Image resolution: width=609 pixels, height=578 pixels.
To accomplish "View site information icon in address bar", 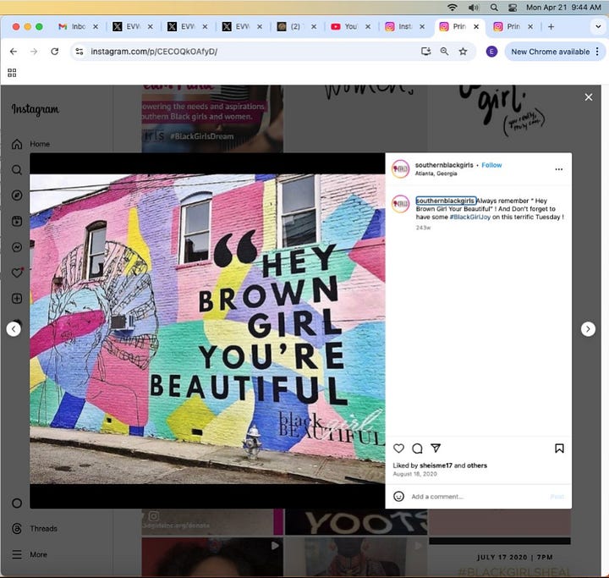I will pyautogui.click(x=80, y=52).
